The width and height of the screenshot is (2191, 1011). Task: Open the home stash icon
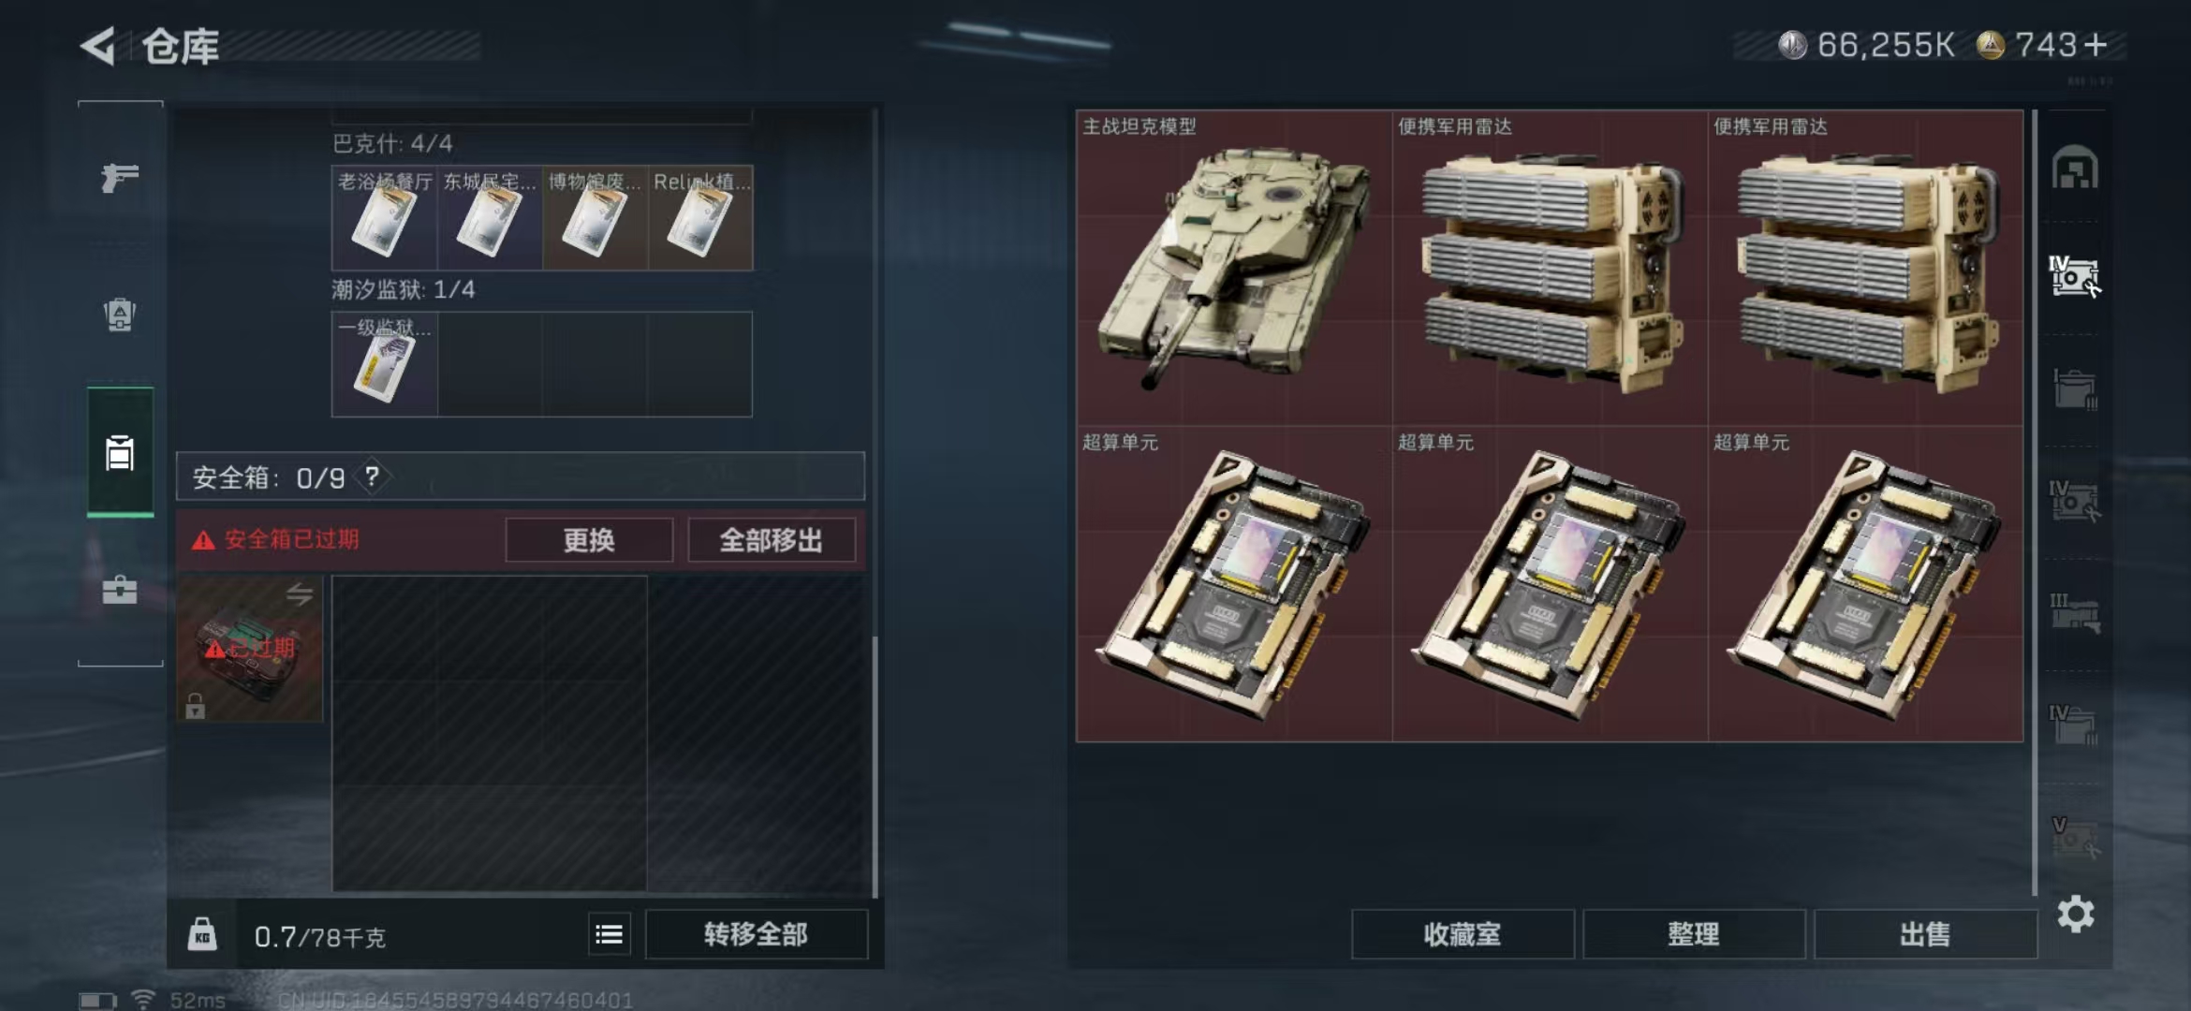(x=2075, y=168)
